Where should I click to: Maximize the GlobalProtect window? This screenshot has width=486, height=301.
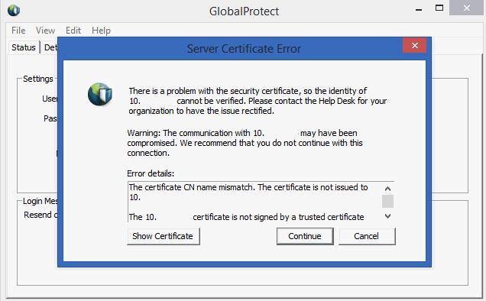click(439, 8)
